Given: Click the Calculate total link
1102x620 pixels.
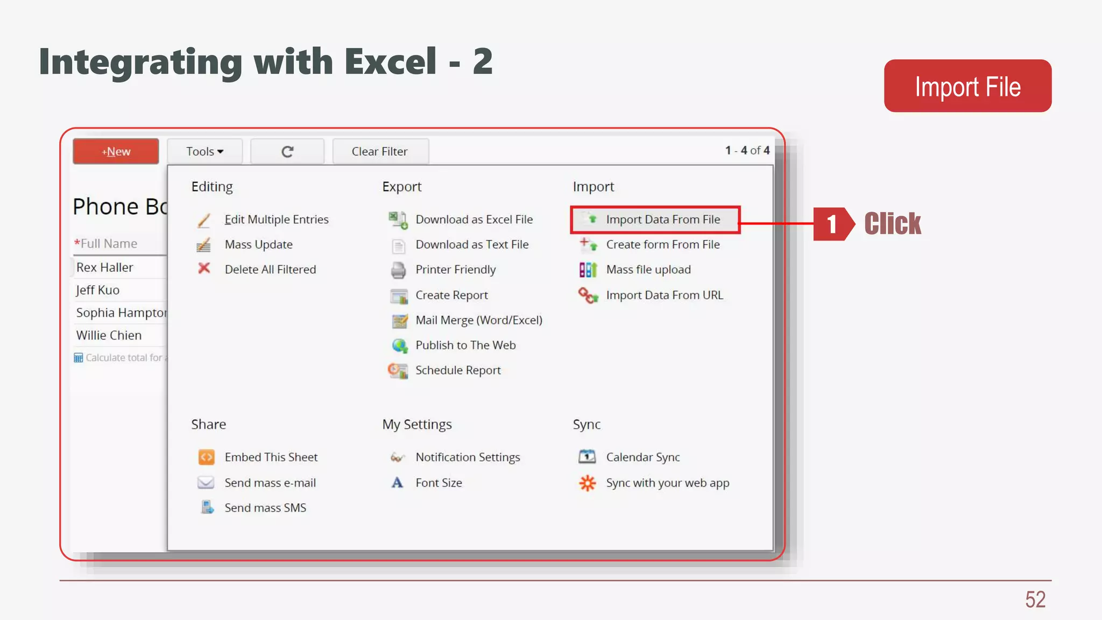Looking at the screenshot, I should (x=126, y=358).
